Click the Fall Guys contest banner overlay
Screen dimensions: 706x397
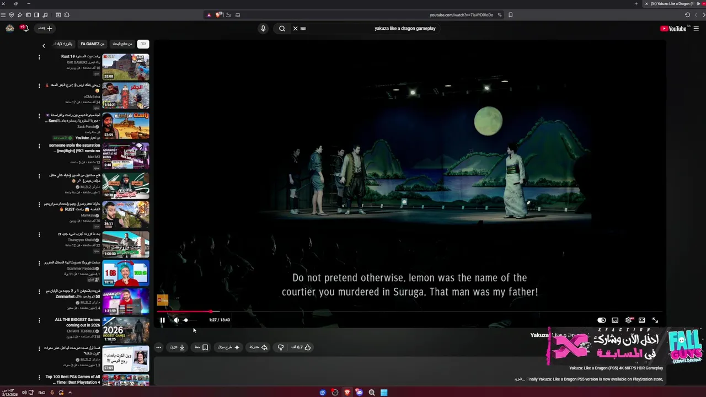625,346
